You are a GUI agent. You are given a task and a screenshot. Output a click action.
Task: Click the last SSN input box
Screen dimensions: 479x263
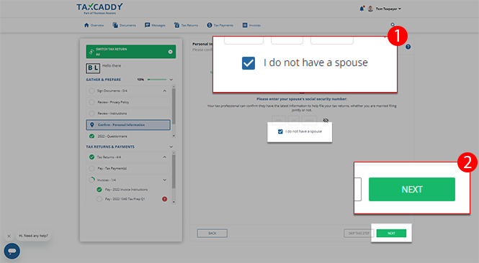(x=309, y=120)
